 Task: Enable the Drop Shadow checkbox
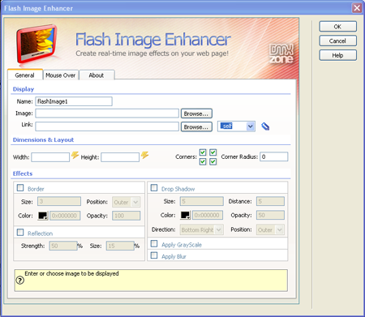(x=154, y=188)
